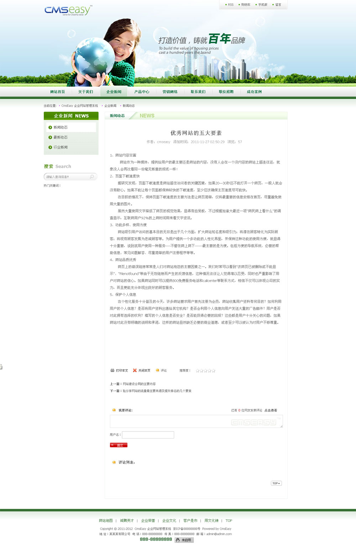Open the 最新动态 sidebar category
The height and width of the screenshot is (550, 356).
61,137
